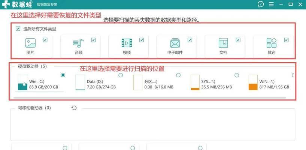Click the 图片 label text
The width and height of the screenshot is (306, 150).
30,52
